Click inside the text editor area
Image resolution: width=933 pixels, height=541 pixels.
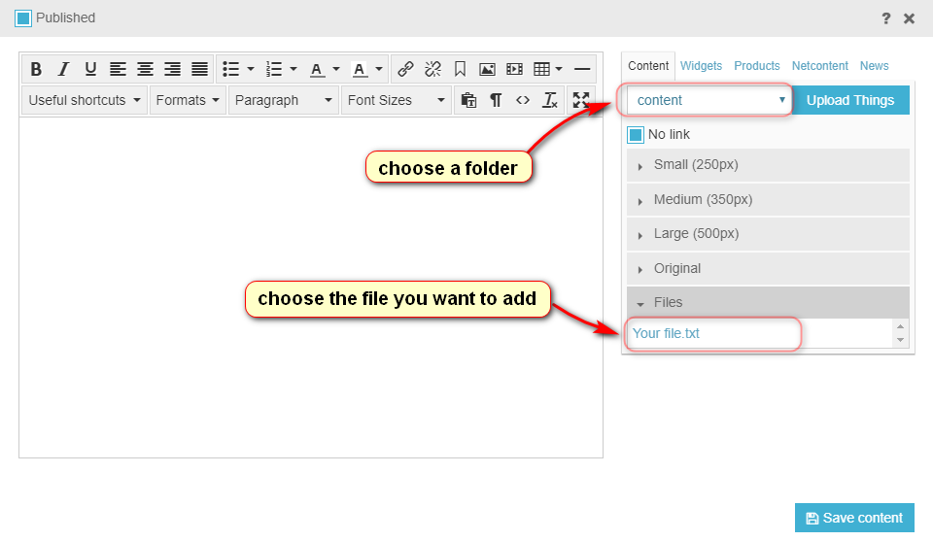(x=311, y=287)
